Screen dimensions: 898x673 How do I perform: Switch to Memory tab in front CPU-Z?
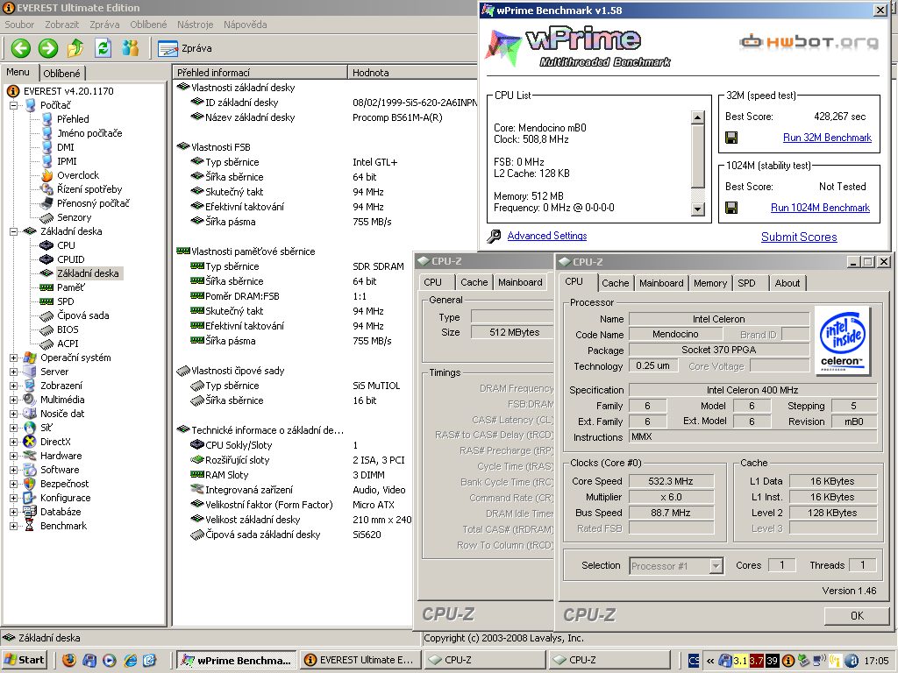click(x=710, y=283)
